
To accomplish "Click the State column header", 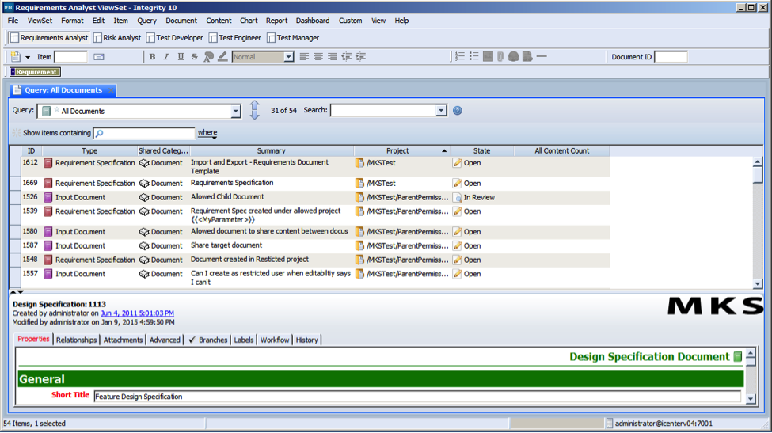I will [x=482, y=151].
